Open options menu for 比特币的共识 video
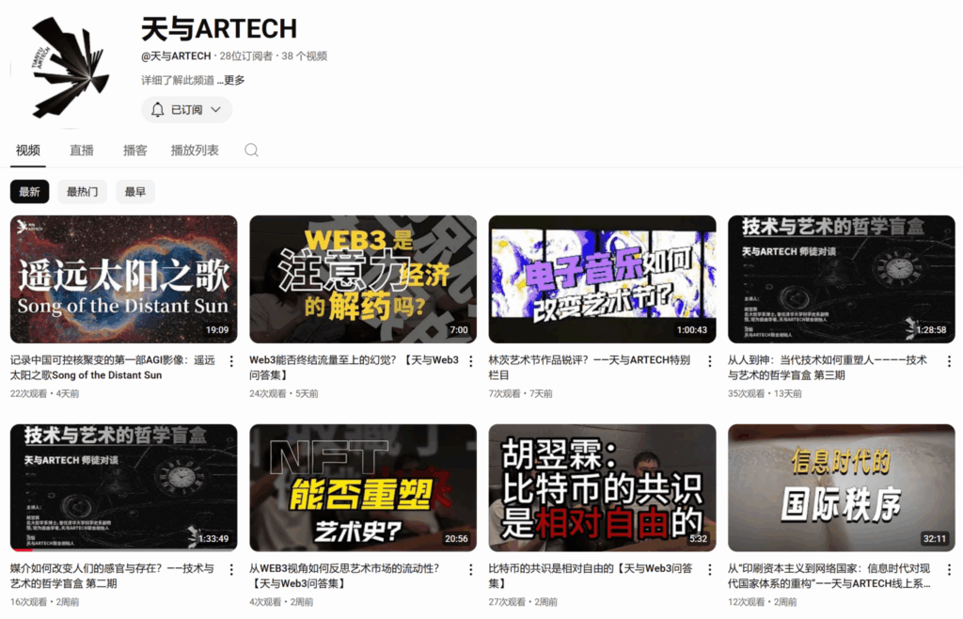 (710, 570)
